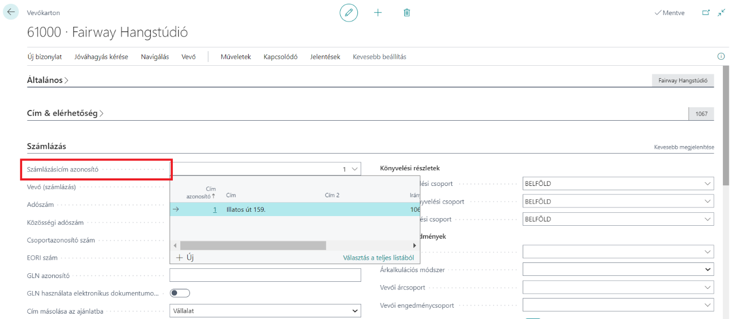Open the Új bizonylat menu

point(44,57)
